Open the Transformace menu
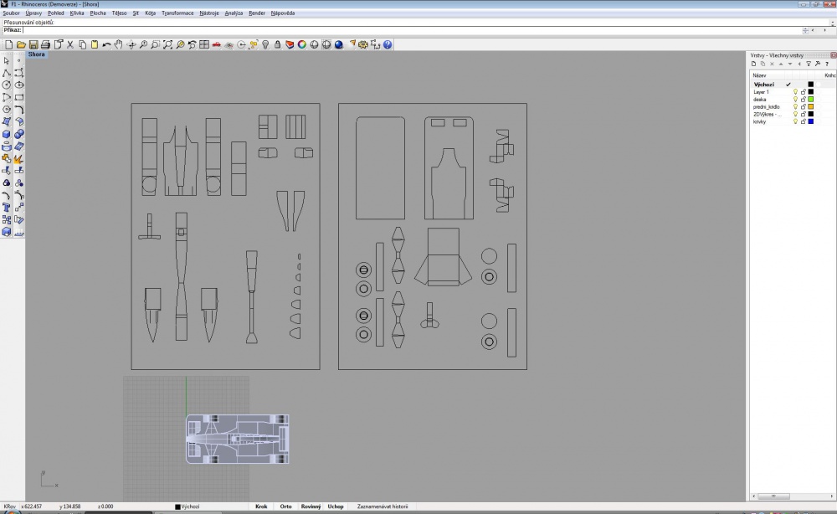 click(x=177, y=13)
